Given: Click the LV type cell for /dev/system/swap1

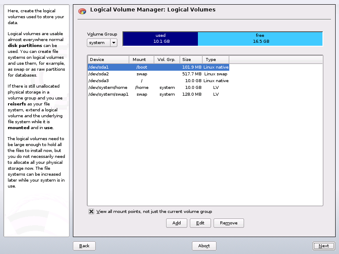Looking at the screenshot, I should [216, 94].
